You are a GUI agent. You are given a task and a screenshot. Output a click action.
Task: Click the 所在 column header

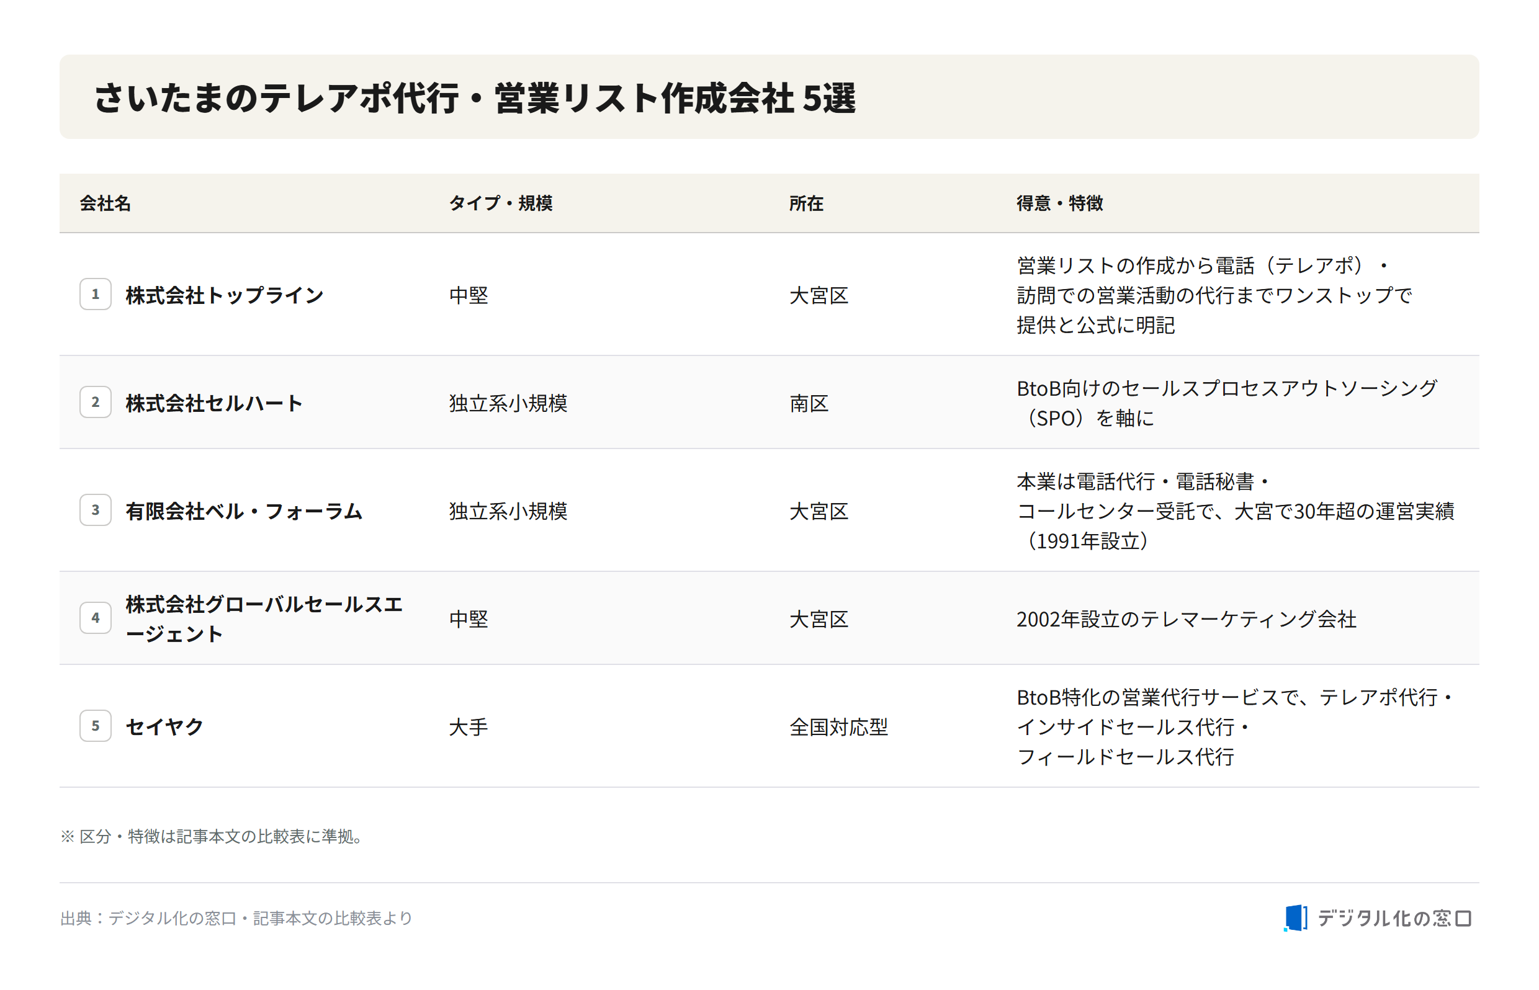point(807,203)
